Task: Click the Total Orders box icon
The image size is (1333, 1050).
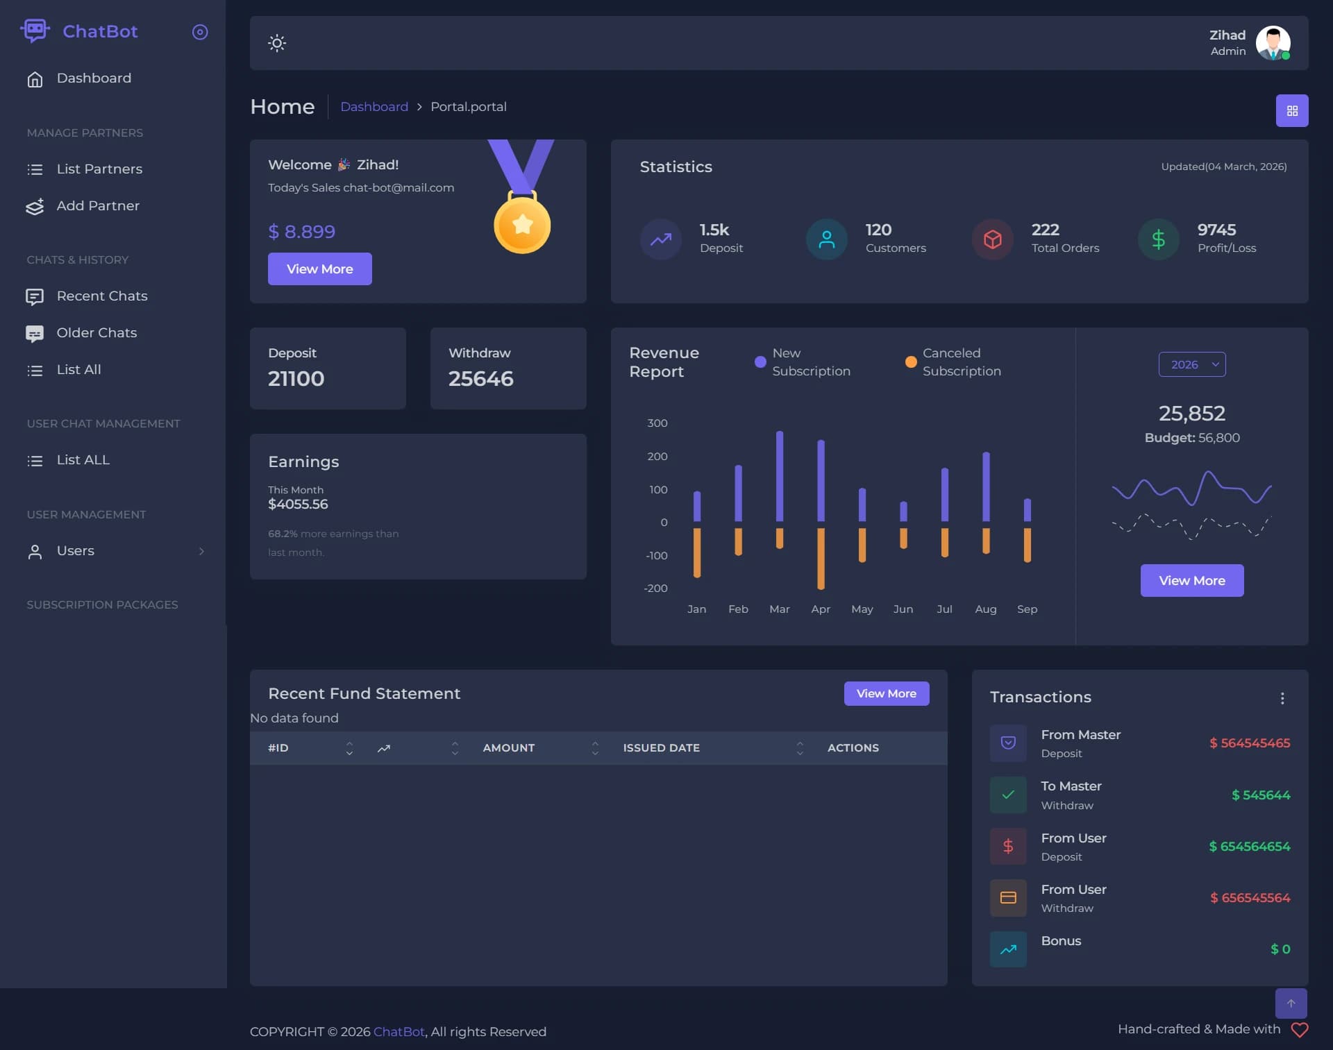Action: tap(992, 239)
